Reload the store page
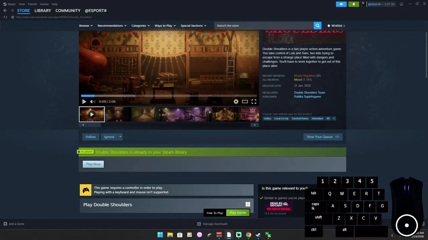 pos(5,17)
